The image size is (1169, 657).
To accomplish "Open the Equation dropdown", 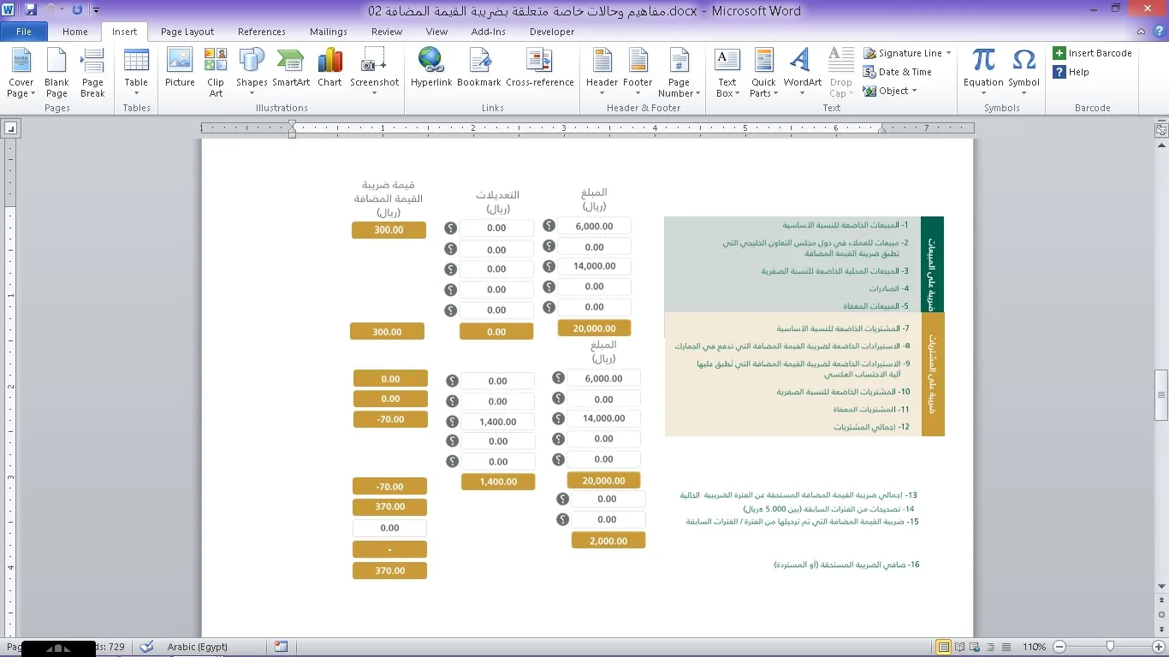I will 983,73.
